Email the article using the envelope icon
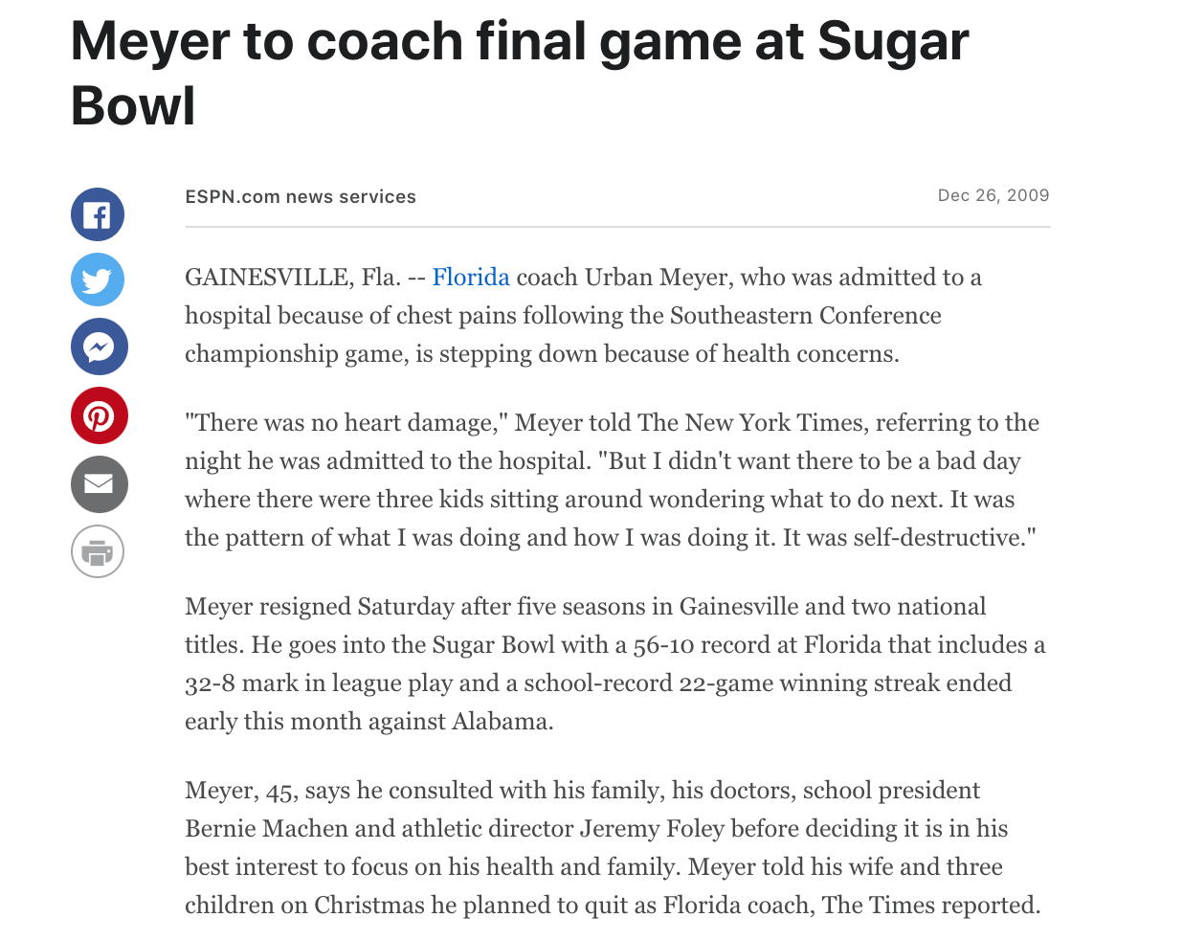 pyautogui.click(x=99, y=484)
